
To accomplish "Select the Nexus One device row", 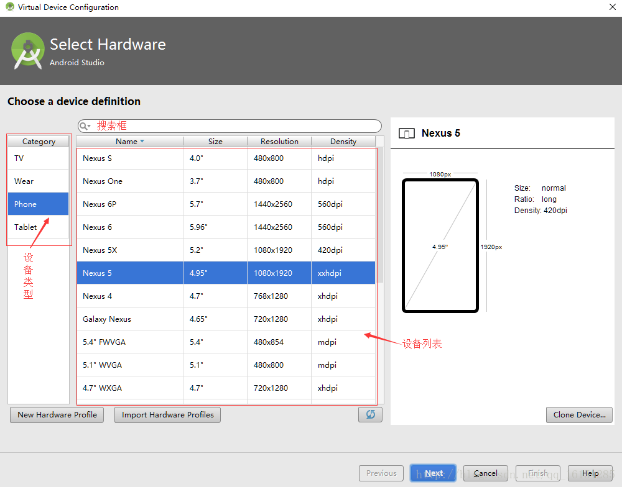I will click(x=226, y=181).
